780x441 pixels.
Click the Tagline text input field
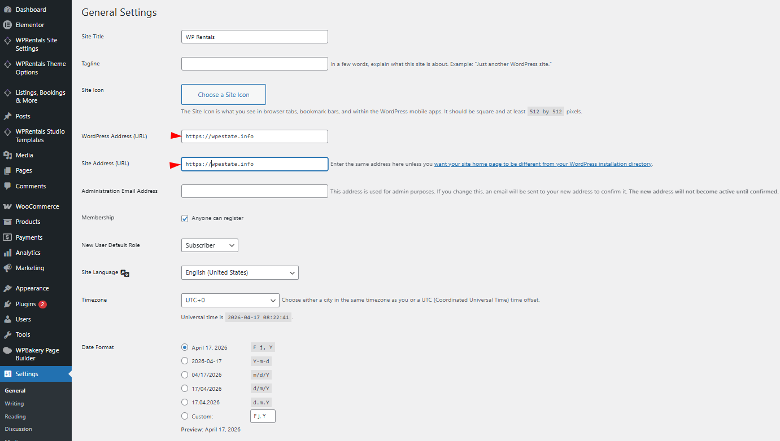(254, 64)
